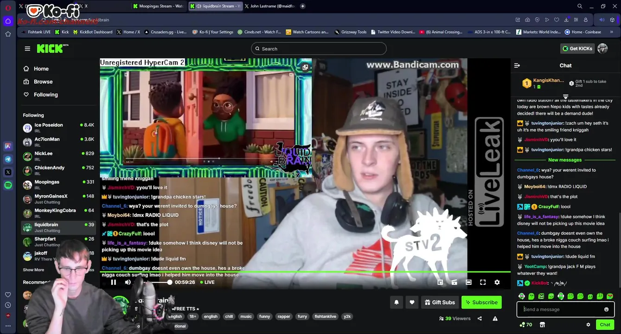Image resolution: width=621 pixels, height=334 pixels.
Task: Open Moopingas channel from Following list
Action: click(x=58, y=185)
